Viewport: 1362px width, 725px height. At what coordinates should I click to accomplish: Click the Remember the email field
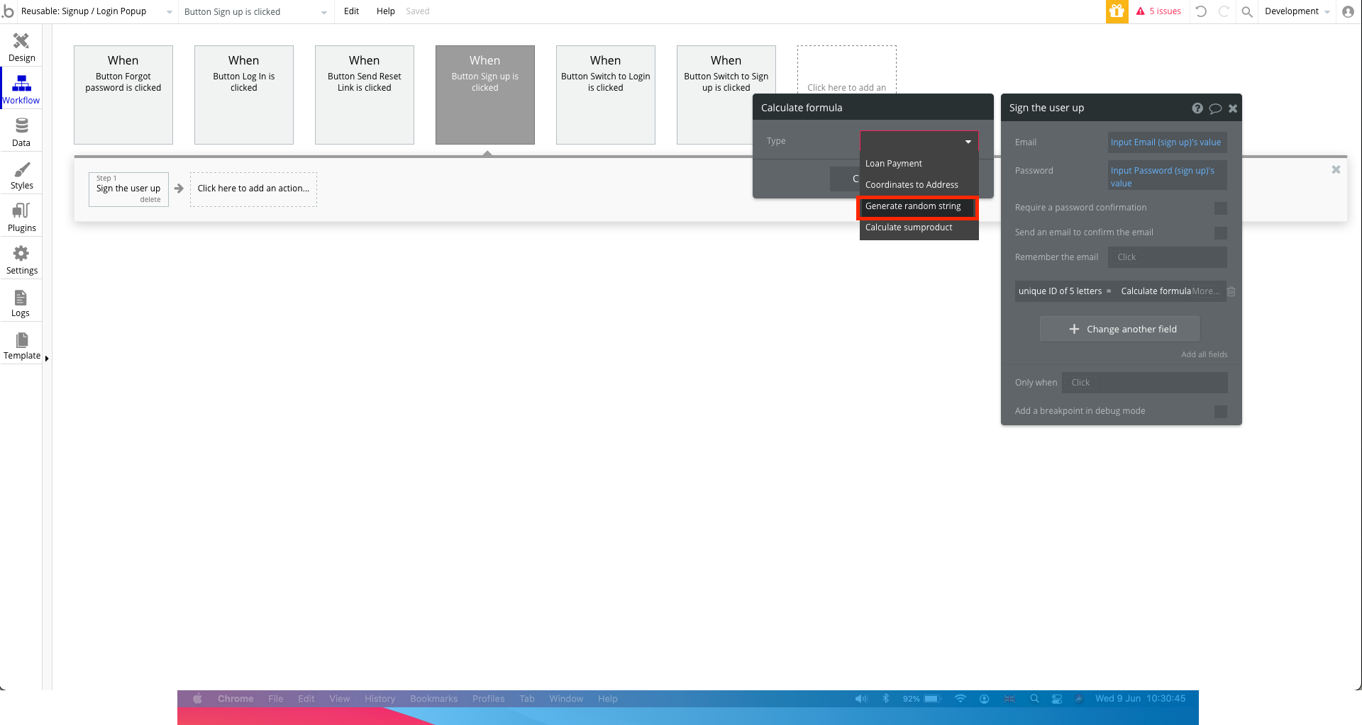click(1167, 257)
